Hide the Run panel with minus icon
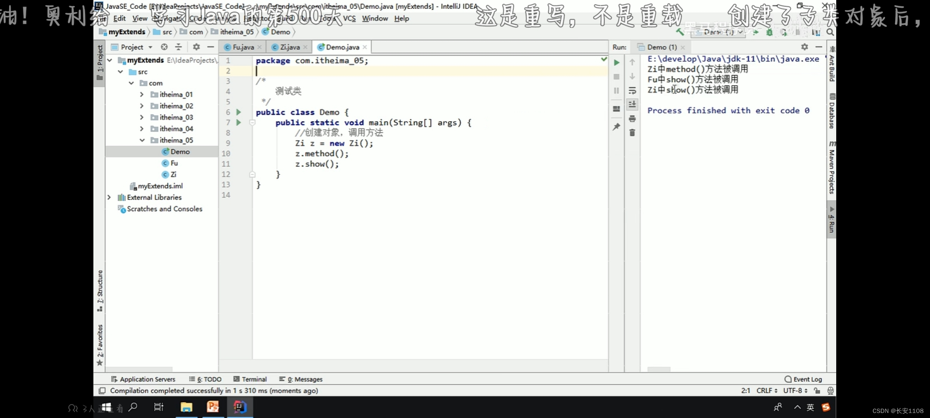 [x=819, y=47]
